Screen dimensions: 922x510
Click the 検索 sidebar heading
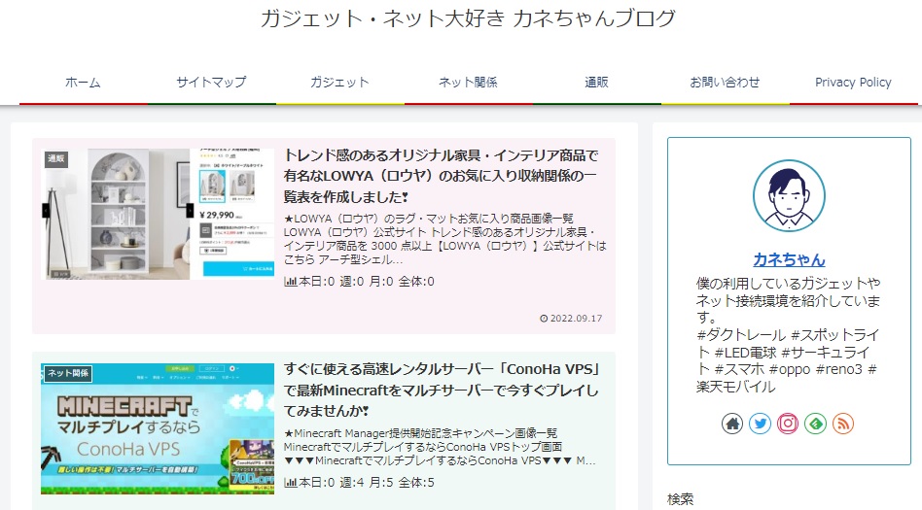pos(681,499)
